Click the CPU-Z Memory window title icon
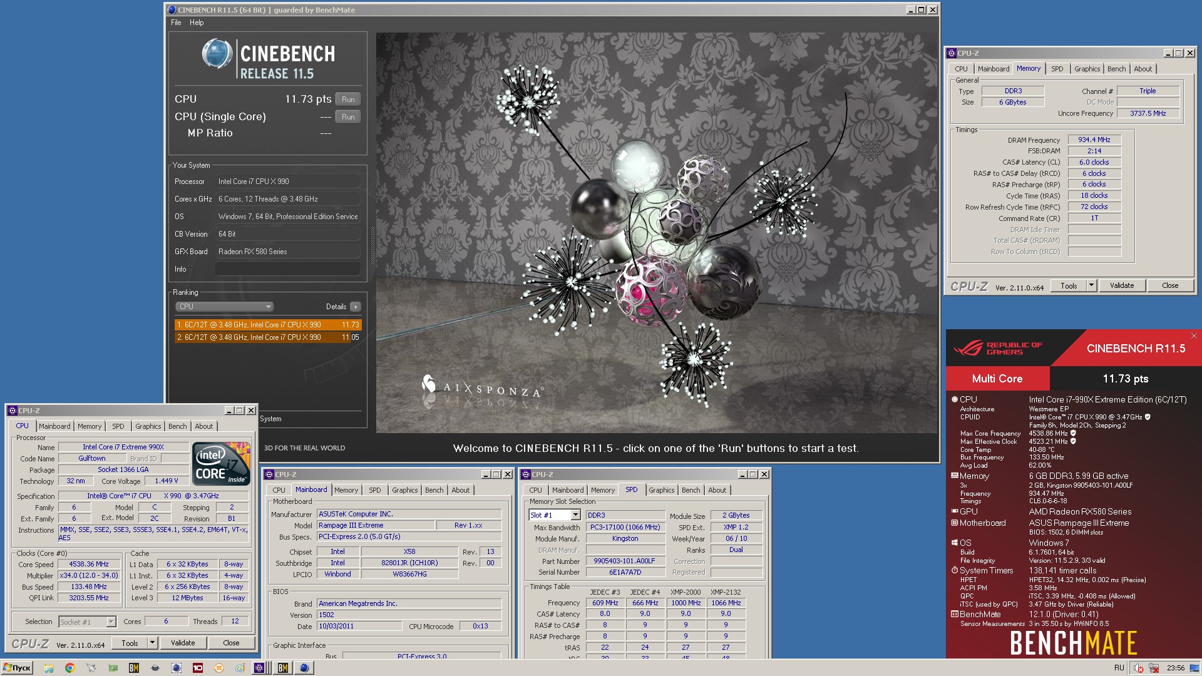The image size is (1202, 676). tap(952, 53)
